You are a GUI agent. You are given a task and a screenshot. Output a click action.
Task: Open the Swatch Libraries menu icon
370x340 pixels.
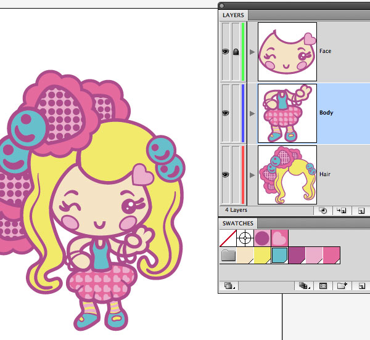(x=229, y=286)
